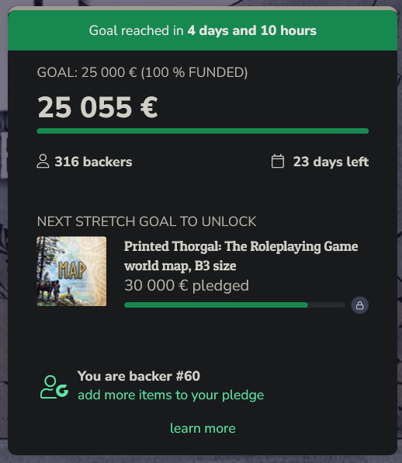This screenshot has height=463, width=402.
Task: Click the green Gamefound backer profile icon
Action: coord(54,387)
